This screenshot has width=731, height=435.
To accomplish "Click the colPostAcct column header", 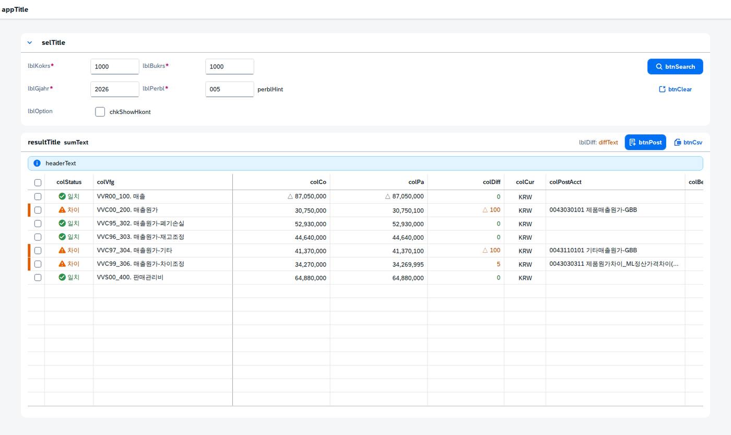I will coord(615,182).
